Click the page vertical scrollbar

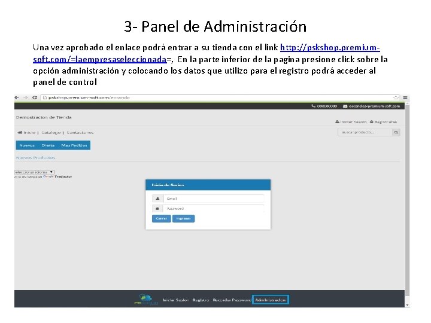(408, 200)
